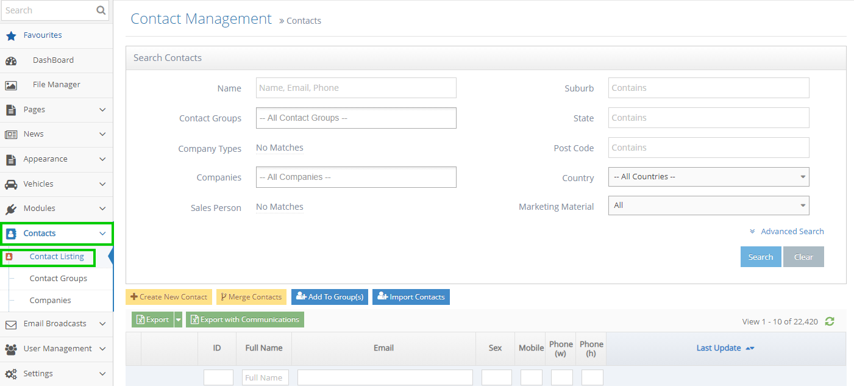Viewport: 854px width, 386px height.
Task: Click the Create New Contact button
Action: pyautogui.click(x=168, y=297)
